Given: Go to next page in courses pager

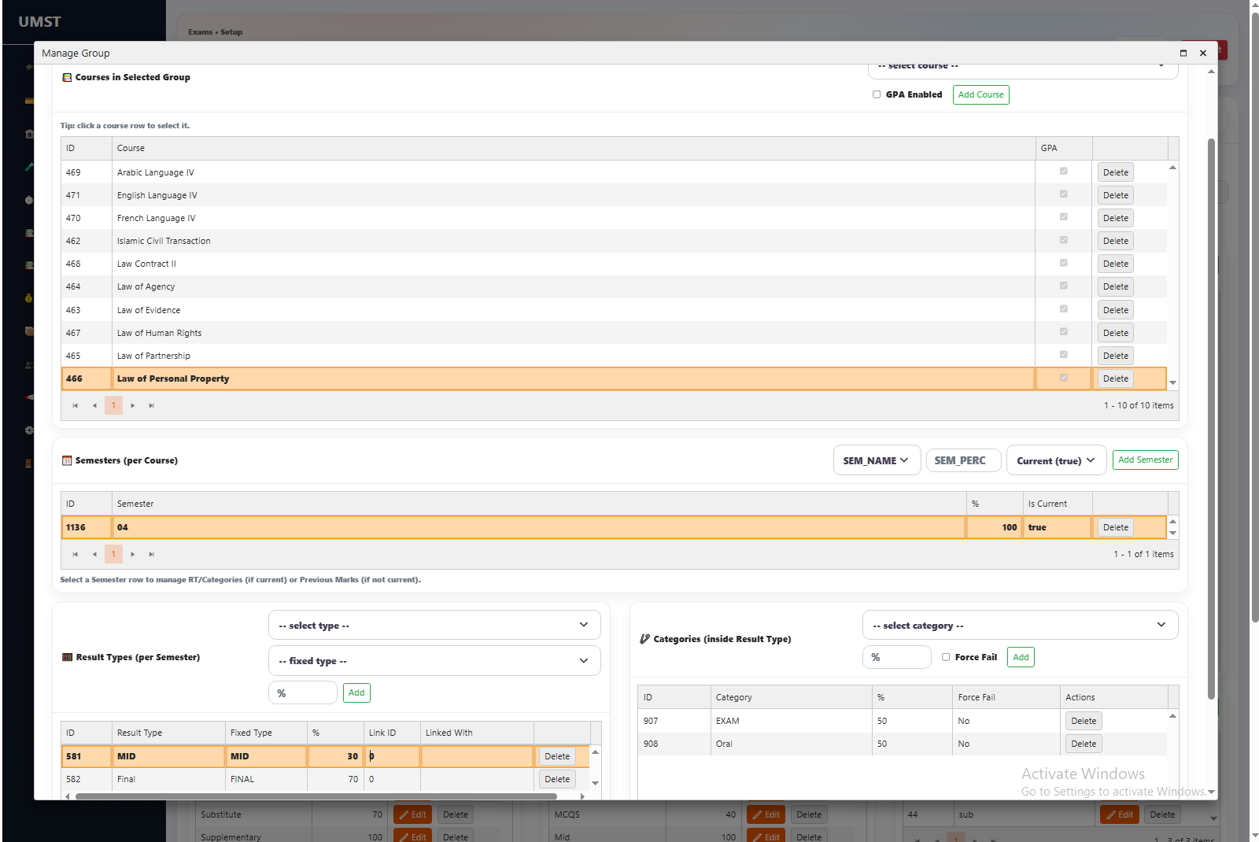Looking at the screenshot, I should pos(133,405).
